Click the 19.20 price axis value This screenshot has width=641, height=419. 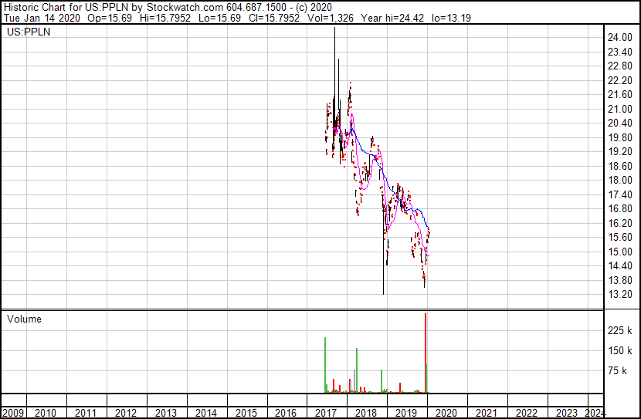620,152
